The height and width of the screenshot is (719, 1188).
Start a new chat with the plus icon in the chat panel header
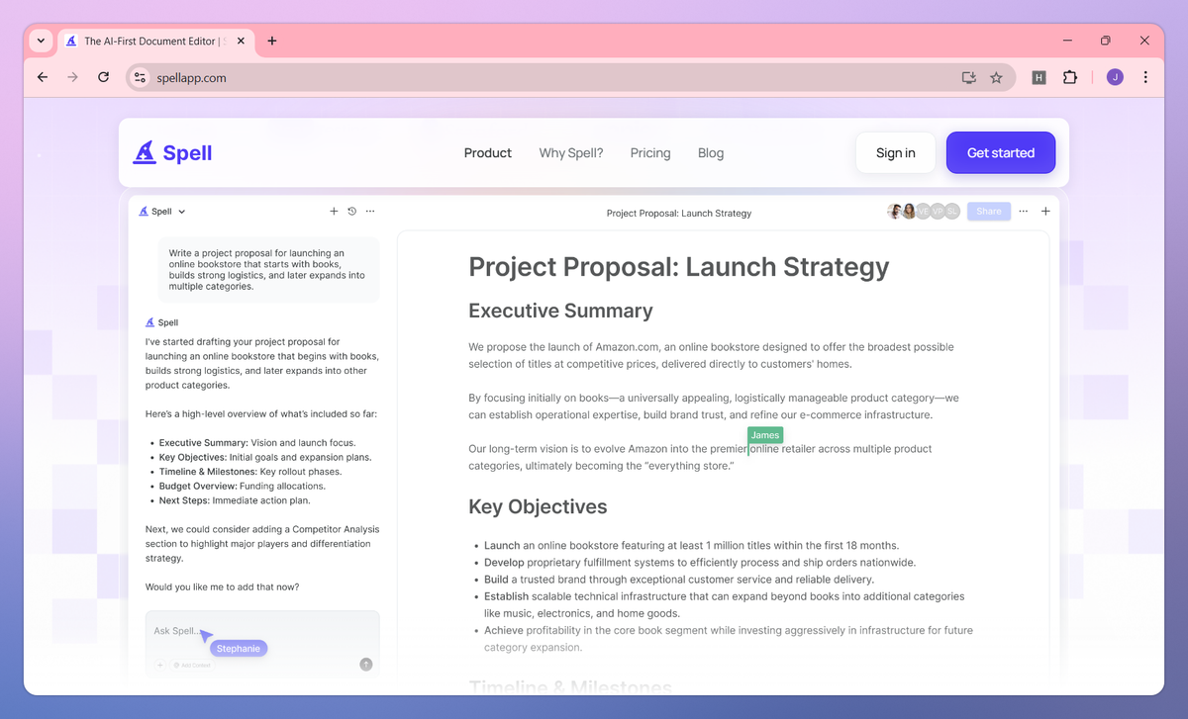coord(334,212)
